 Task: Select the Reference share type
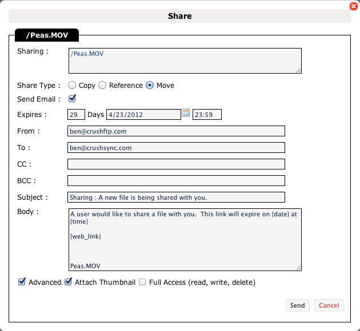click(x=102, y=85)
